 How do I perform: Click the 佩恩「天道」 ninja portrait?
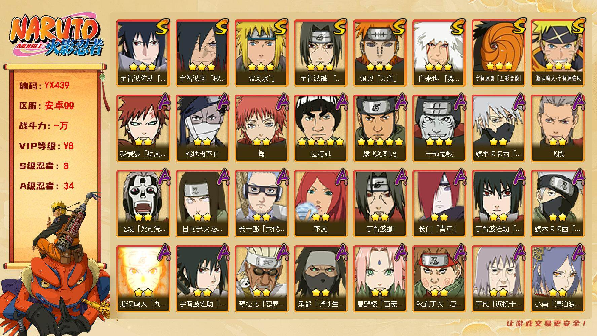pyautogui.click(x=380, y=53)
